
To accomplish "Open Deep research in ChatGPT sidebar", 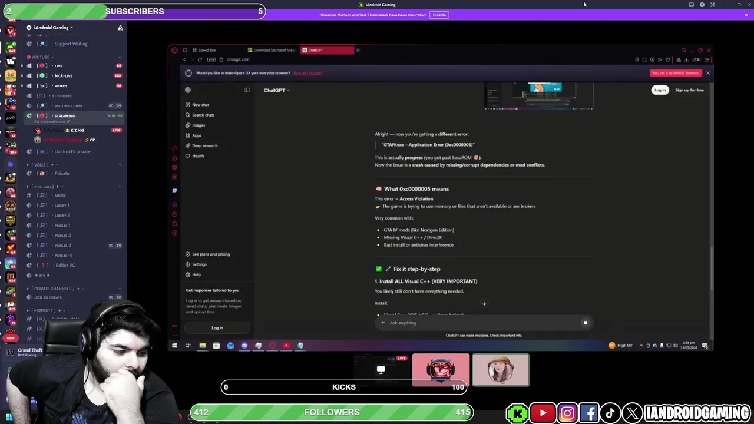I will 204,145.
